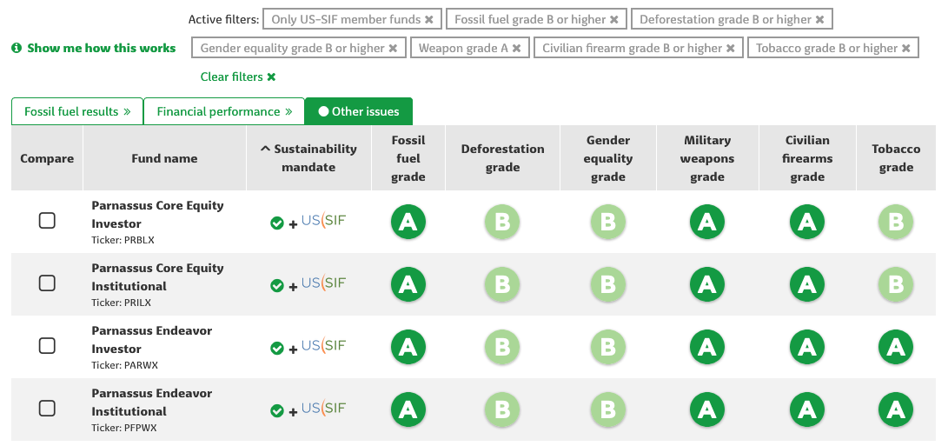Click military weapons grade A badge for PRBLX

(706, 222)
